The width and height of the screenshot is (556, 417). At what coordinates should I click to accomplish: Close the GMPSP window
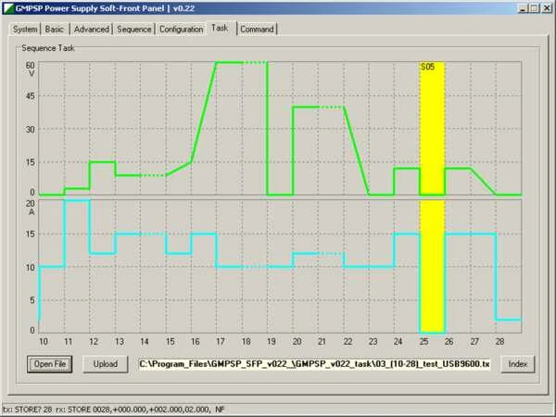coord(547,8)
